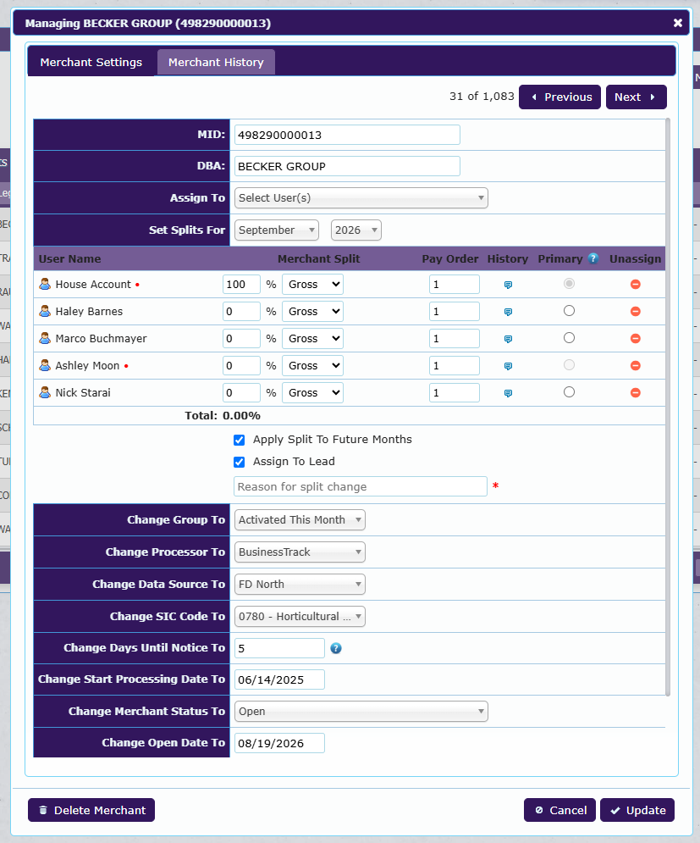The height and width of the screenshot is (843, 700).
Task: Click Ashley Moon split percent field
Action: point(241,366)
